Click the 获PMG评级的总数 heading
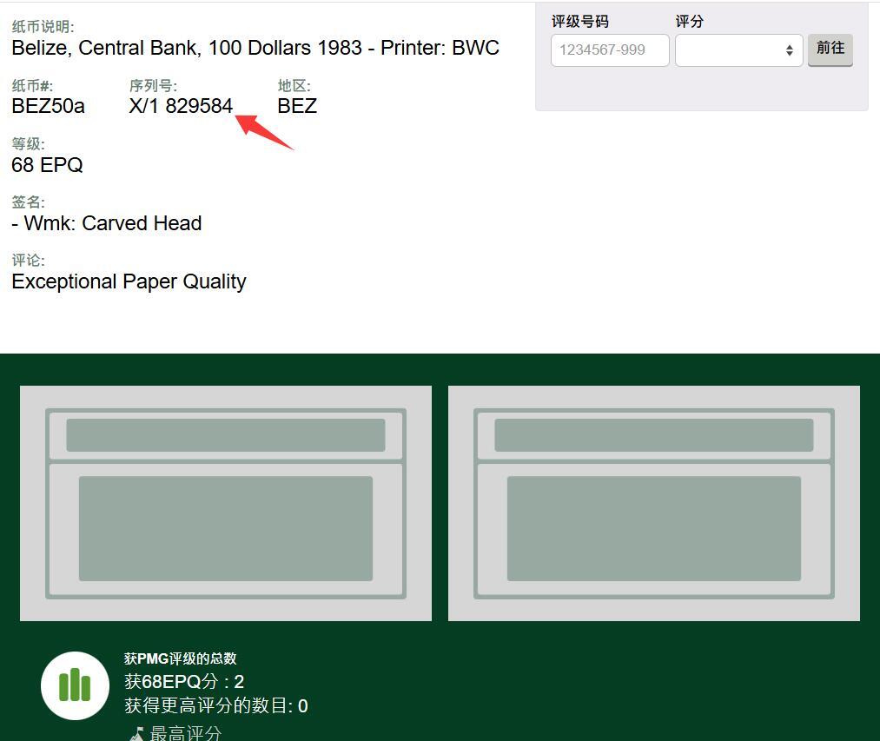 [180, 658]
